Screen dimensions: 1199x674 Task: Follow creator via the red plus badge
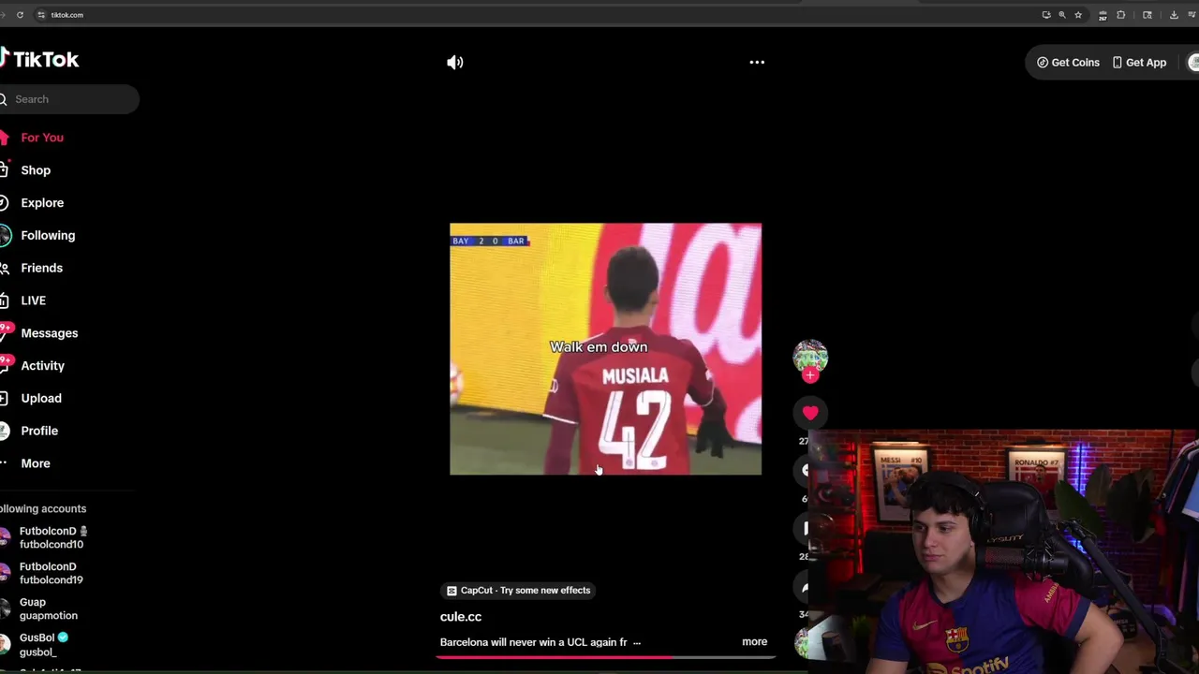coord(810,375)
